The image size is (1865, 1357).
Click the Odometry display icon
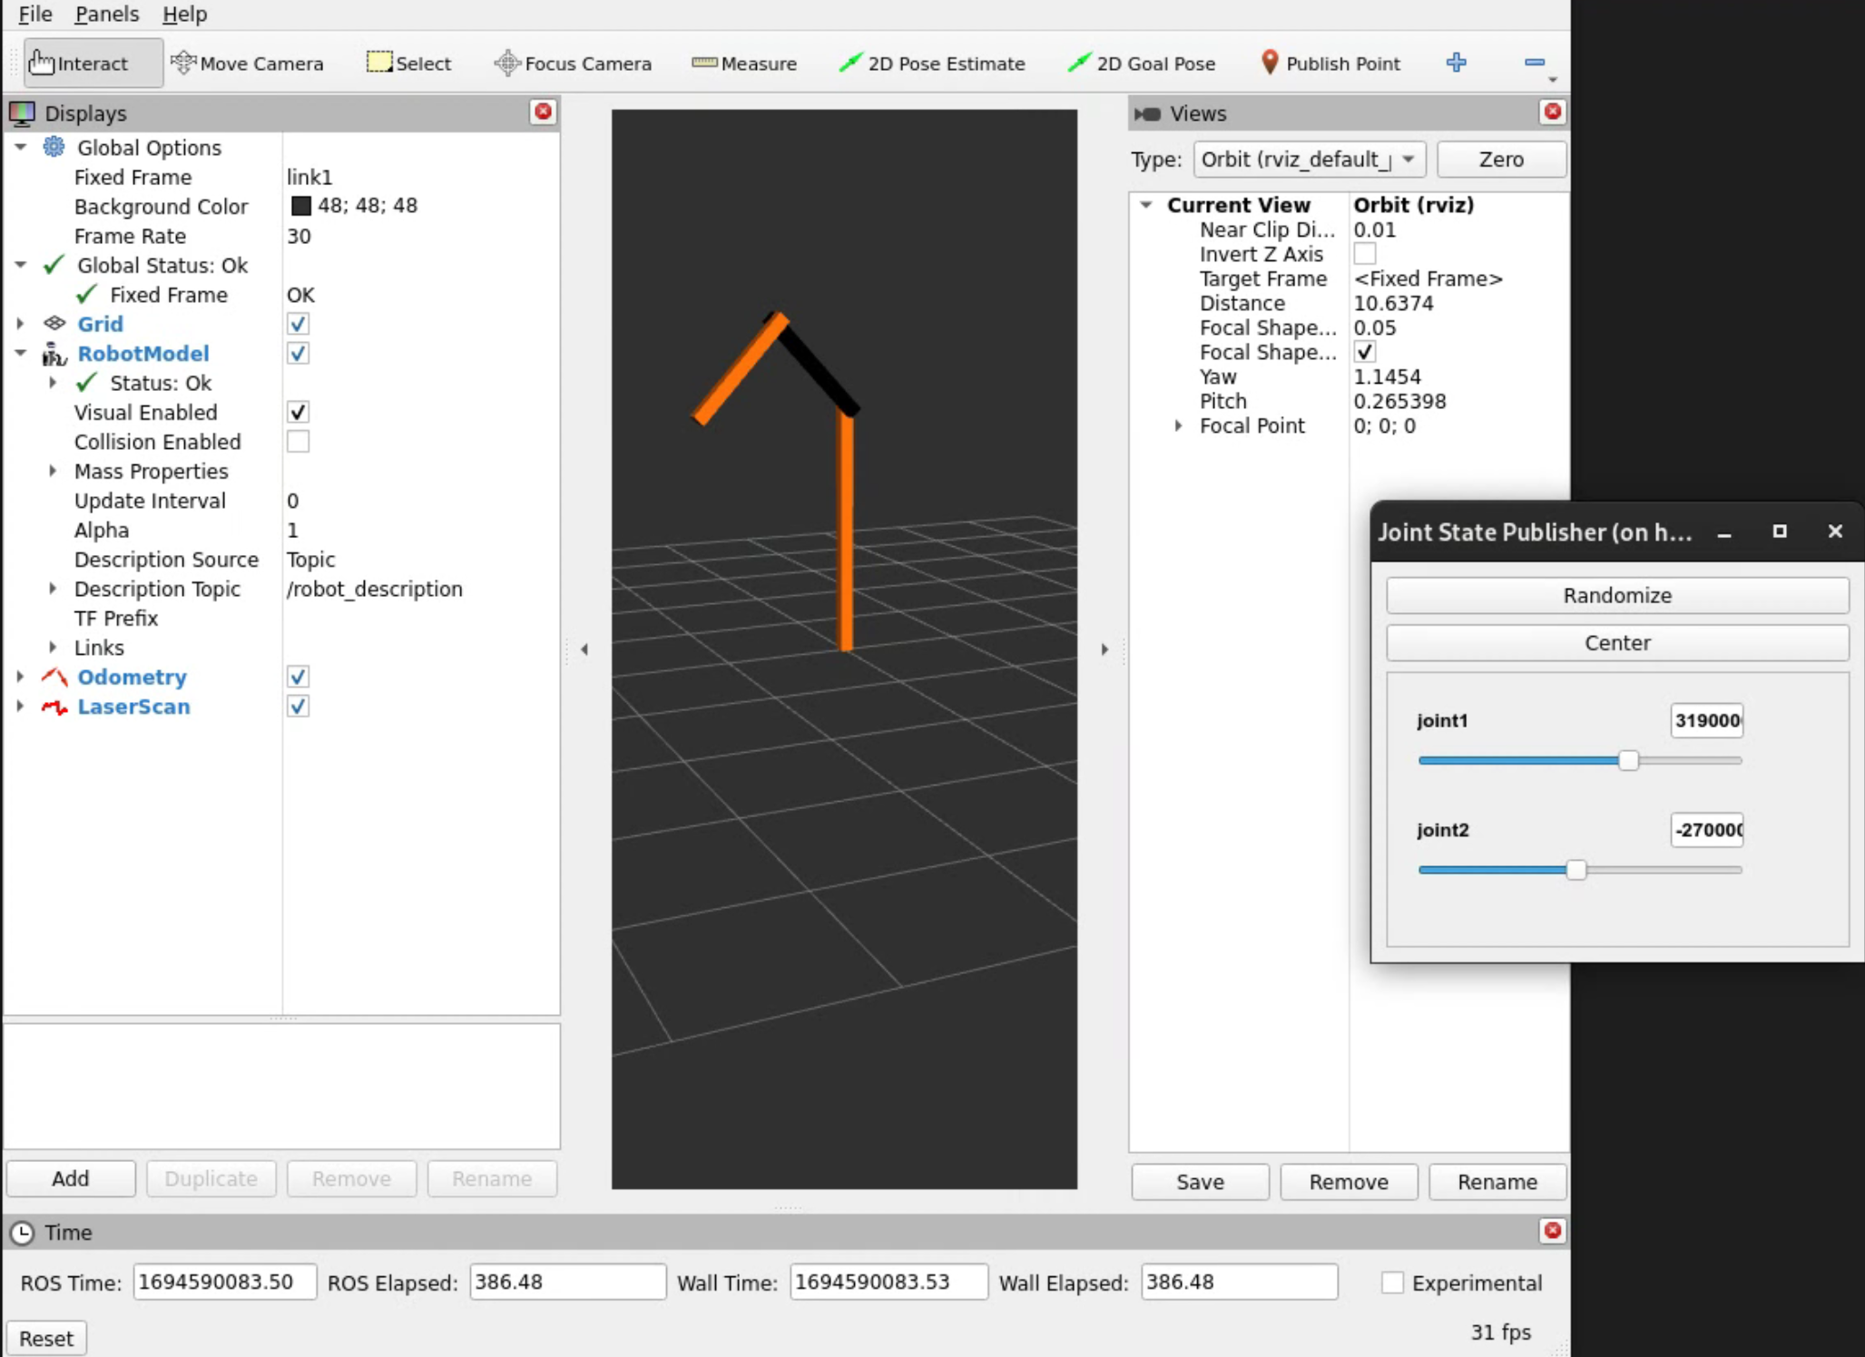point(54,677)
